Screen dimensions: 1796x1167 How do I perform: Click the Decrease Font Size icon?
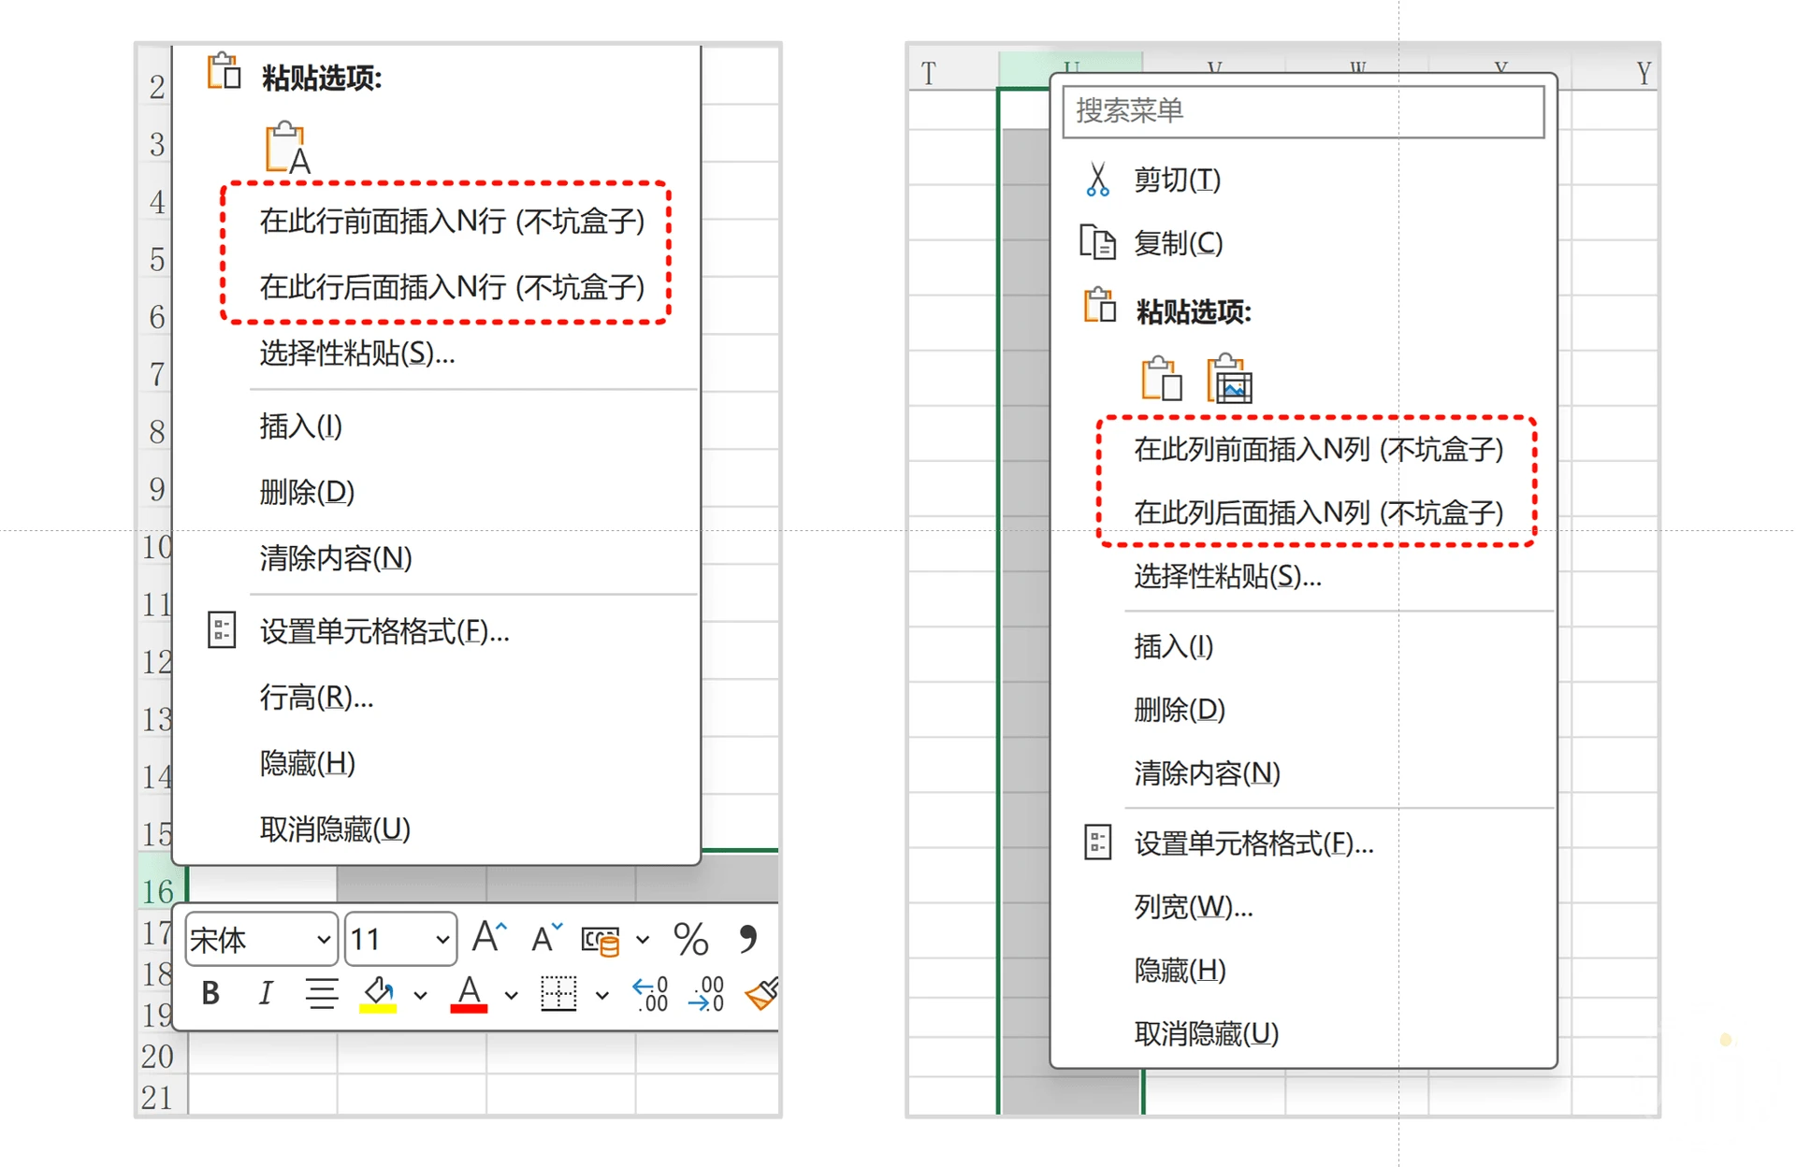(x=546, y=938)
